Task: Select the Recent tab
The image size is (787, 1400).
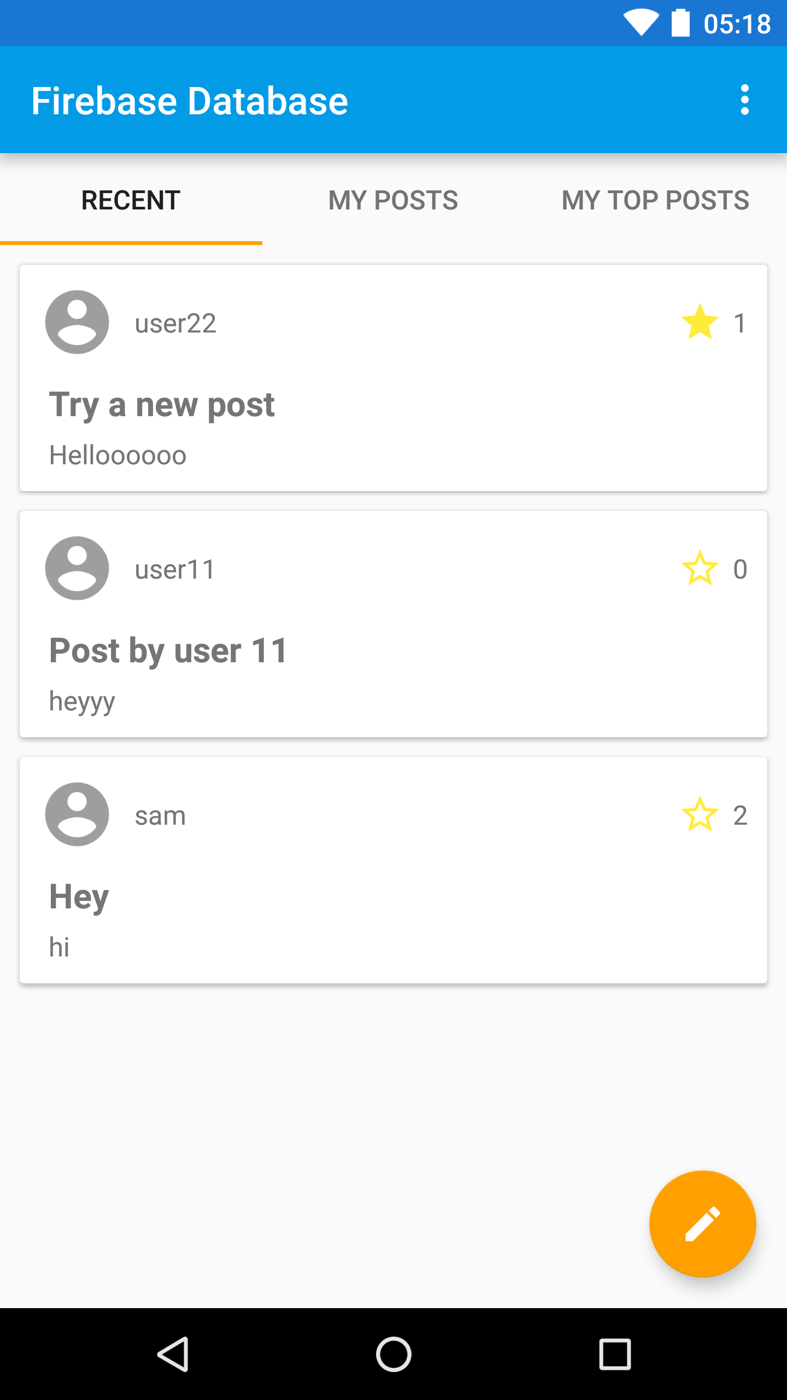Action: [x=131, y=200]
